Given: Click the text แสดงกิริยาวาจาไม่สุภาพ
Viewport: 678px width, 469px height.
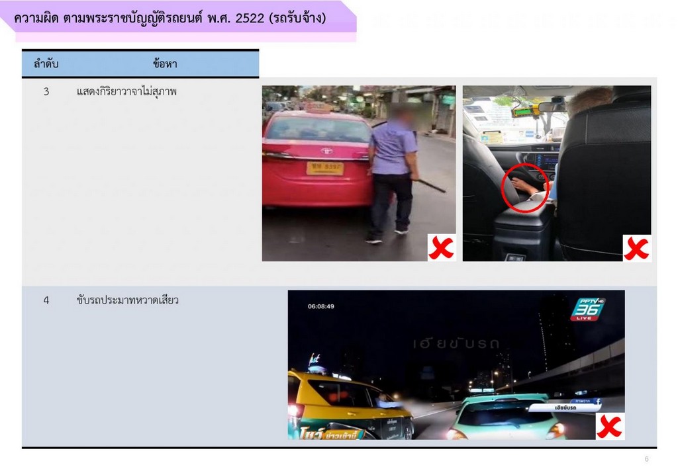Looking at the screenshot, I should 127,92.
